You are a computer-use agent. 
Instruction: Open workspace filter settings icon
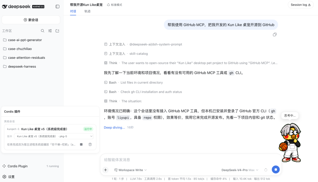tap(50, 31)
